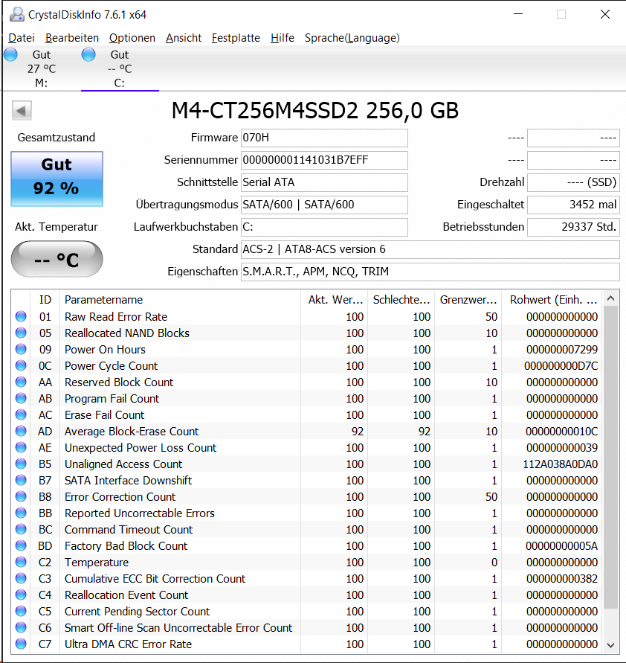Click the Grenzwer... column header
626x663 pixels.
pyautogui.click(x=468, y=299)
